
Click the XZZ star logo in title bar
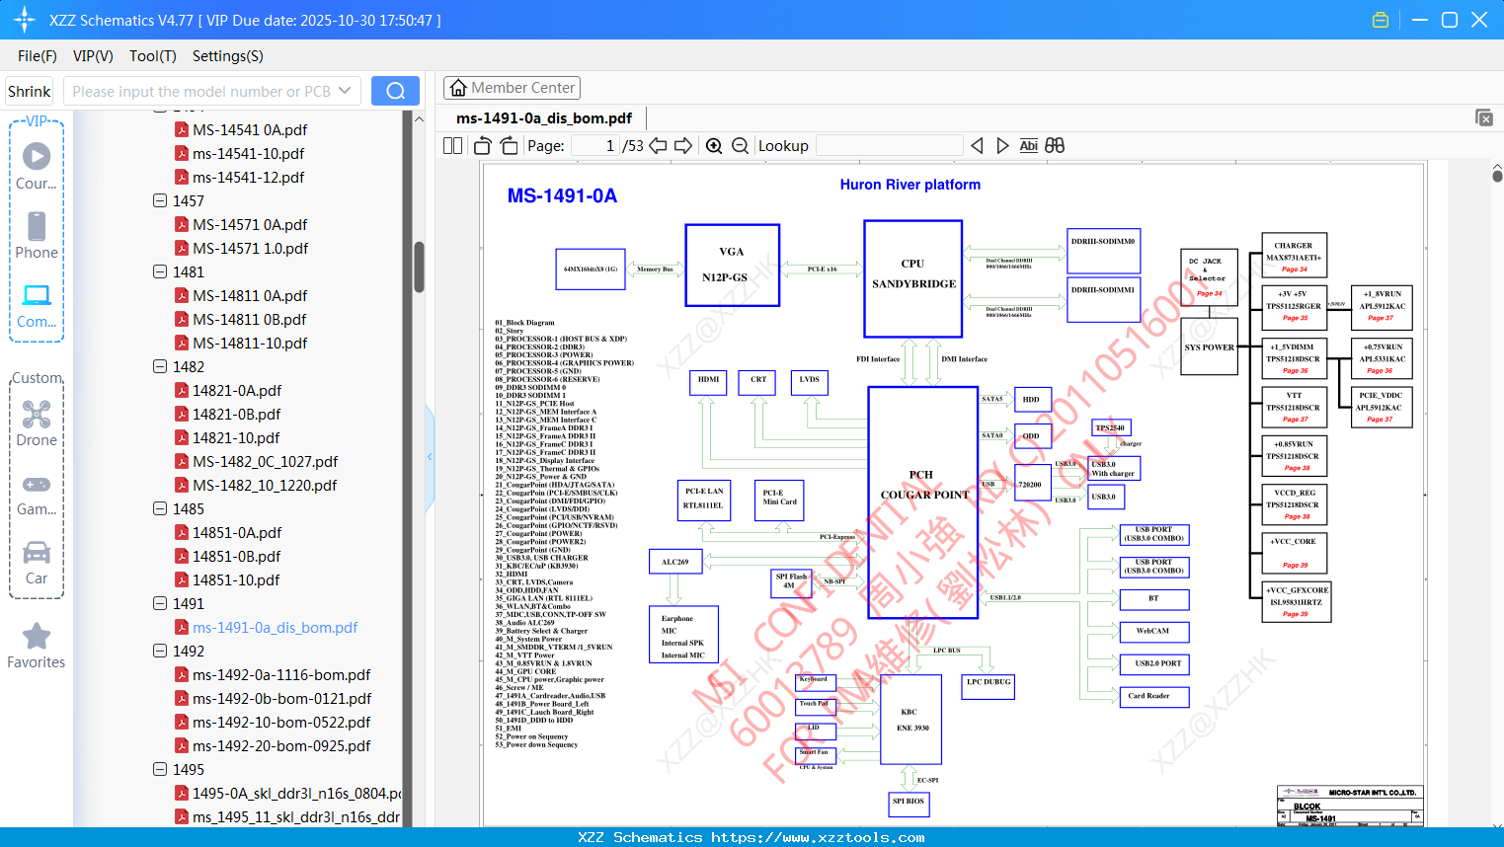(x=25, y=20)
